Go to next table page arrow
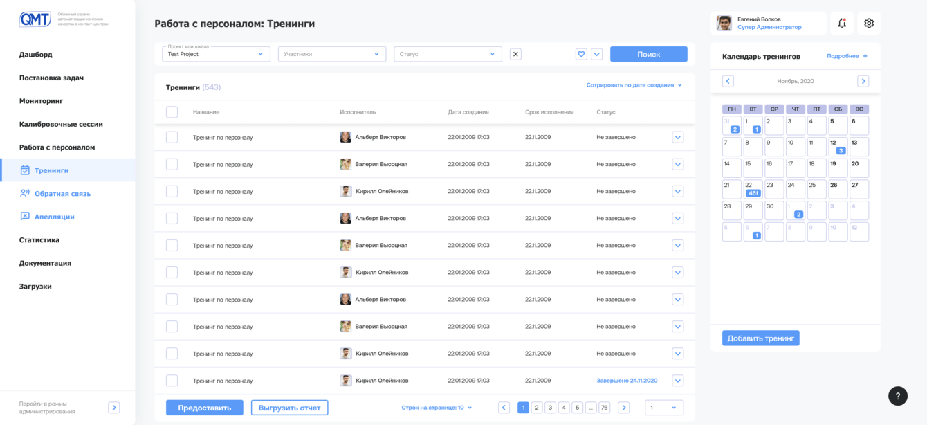The height and width of the screenshot is (425, 927). tap(624, 408)
